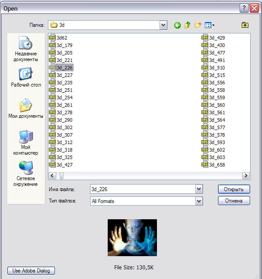Select file name 3d_318
This screenshot has width=262, height=279.
click(65, 150)
